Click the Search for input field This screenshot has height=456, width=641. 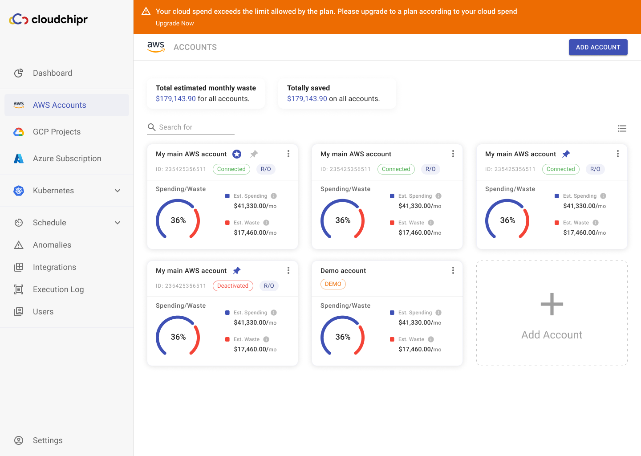click(196, 127)
